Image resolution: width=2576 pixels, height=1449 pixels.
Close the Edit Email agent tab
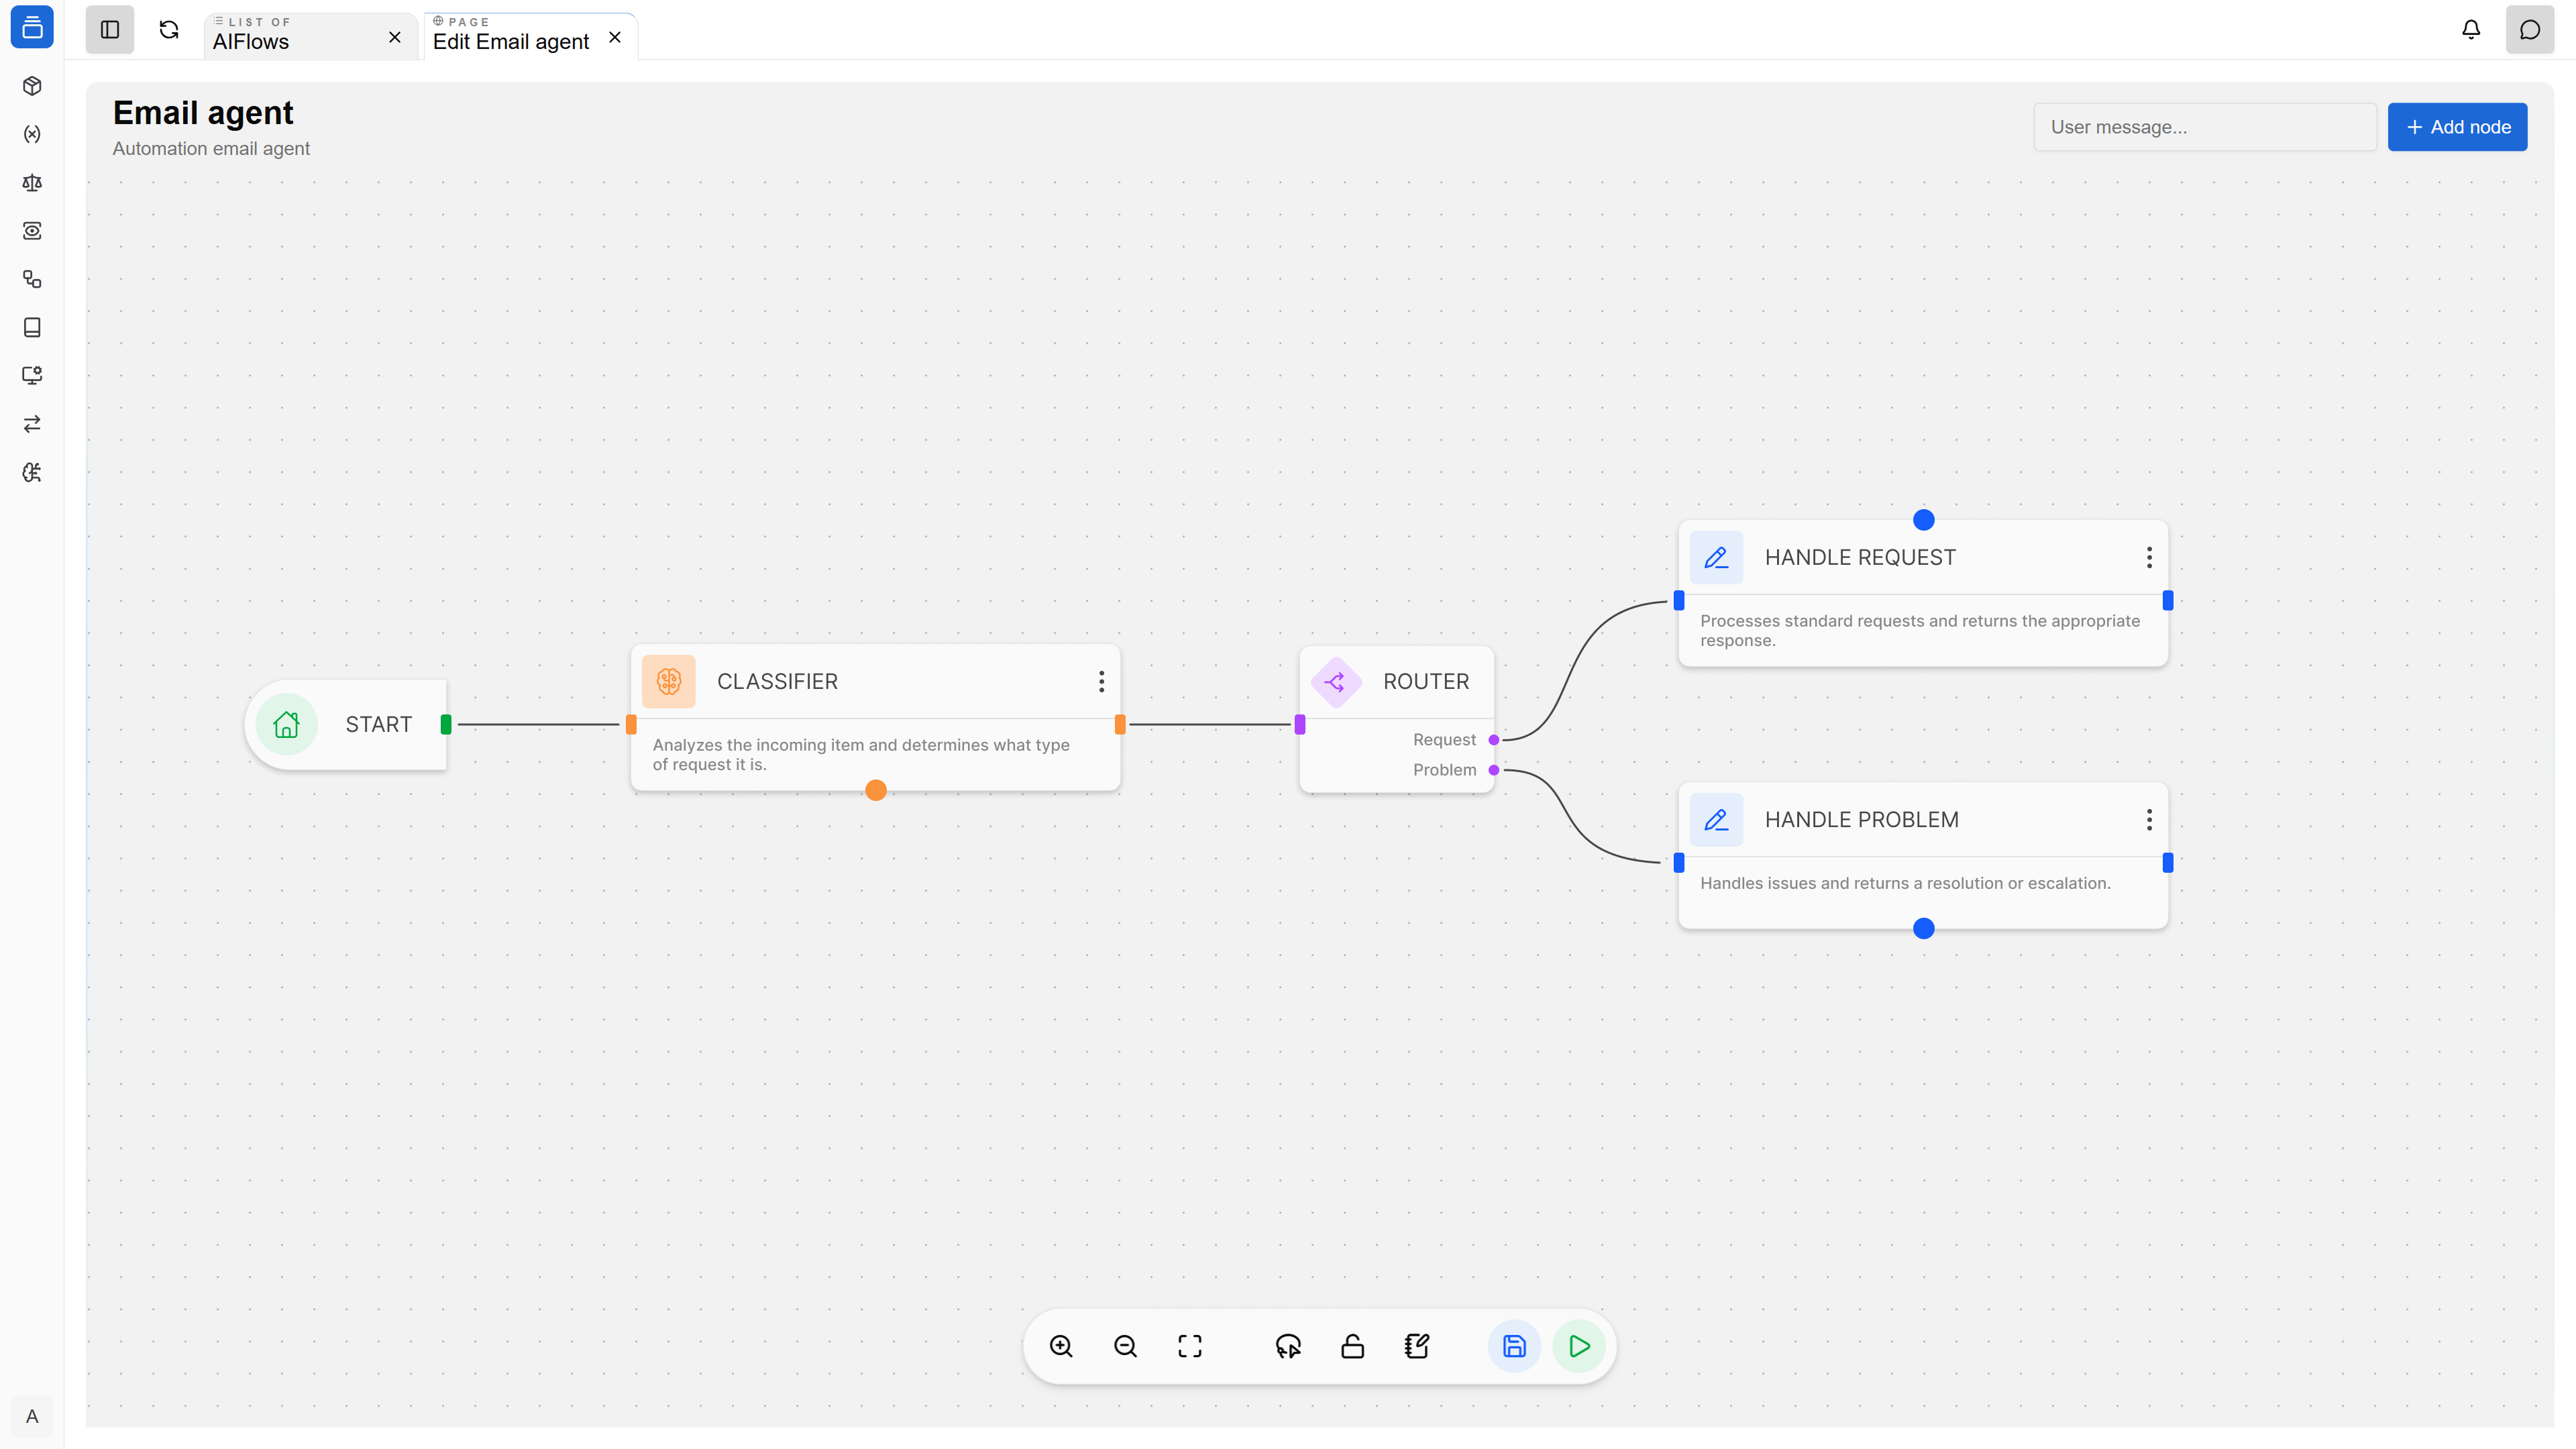(615, 37)
